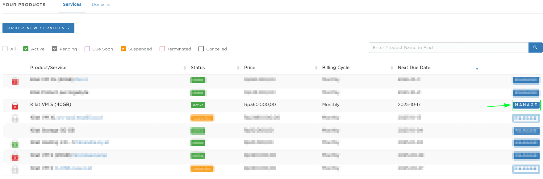543x179 pixels.
Task: Sort by Price column arrows
Action: click(x=316, y=68)
